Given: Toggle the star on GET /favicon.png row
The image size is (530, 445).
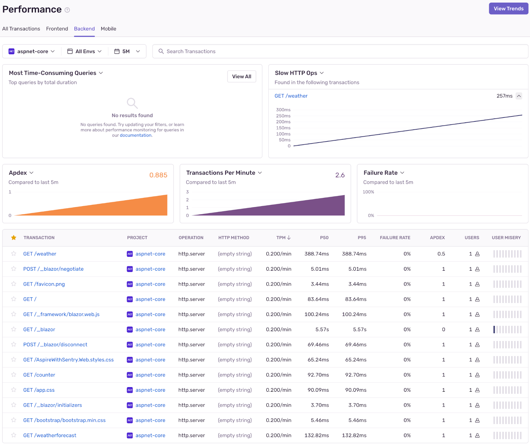Looking at the screenshot, I should (14, 284).
